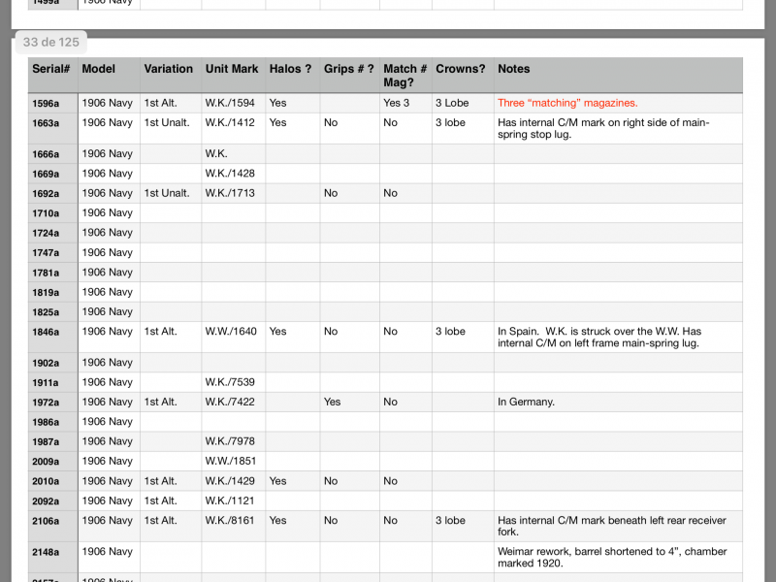
Task: Select serial number 1846a cell
Action: (x=45, y=332)
